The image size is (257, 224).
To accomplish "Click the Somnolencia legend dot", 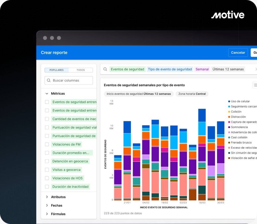I will pyautogui.click(x=229, y=127).
